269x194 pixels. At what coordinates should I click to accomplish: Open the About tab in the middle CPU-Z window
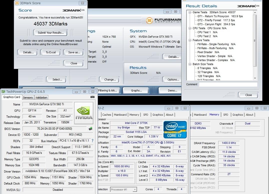pos(169,115)
